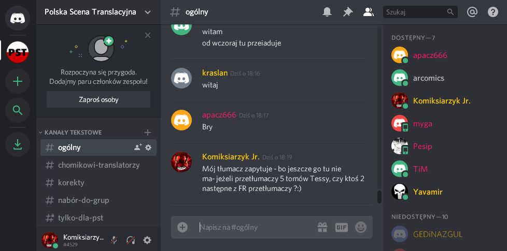
Task: Toggle headphones deafen
Action: [x=131, y=240]
